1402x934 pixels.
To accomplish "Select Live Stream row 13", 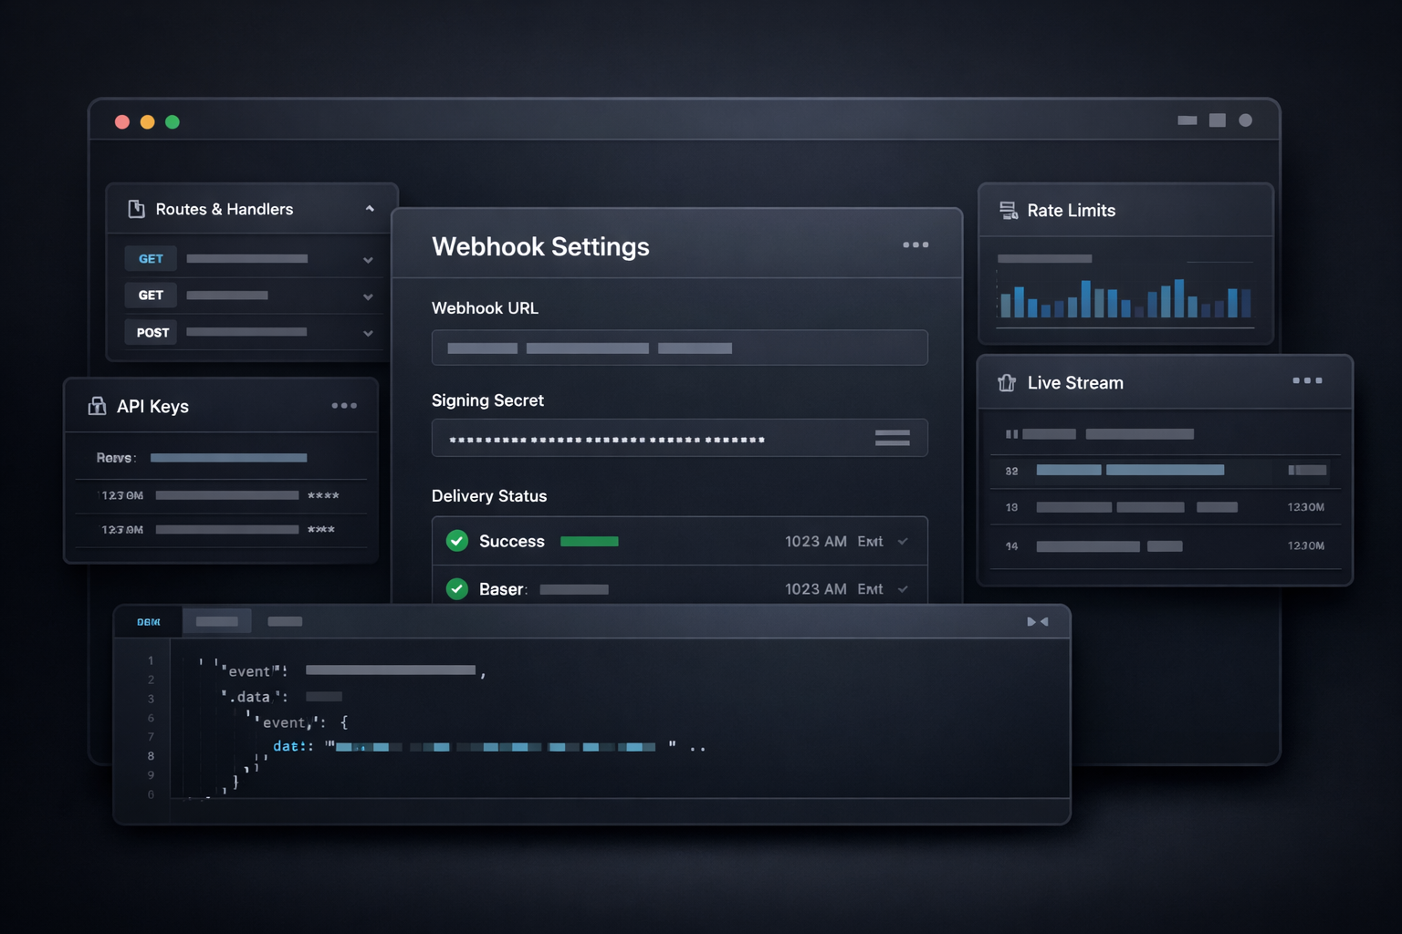I will click(1166, 507).
